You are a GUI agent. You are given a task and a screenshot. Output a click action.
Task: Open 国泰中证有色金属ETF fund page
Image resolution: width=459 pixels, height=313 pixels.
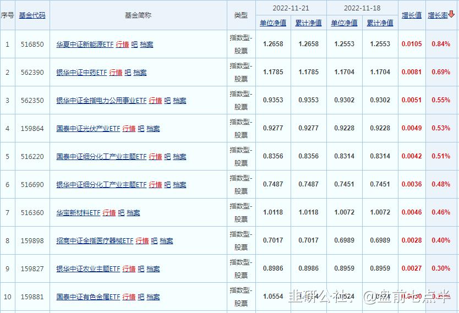88,297
